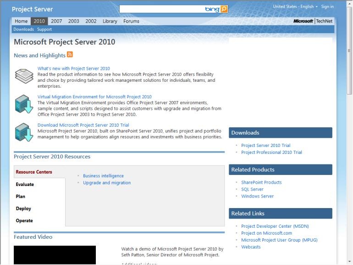Click the server icon beside Virtual Migration Environment
Image resolution: width=353 pixels, height=265 pixels.
pos(24,104)
